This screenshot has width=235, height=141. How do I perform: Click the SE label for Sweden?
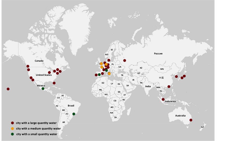112,50
